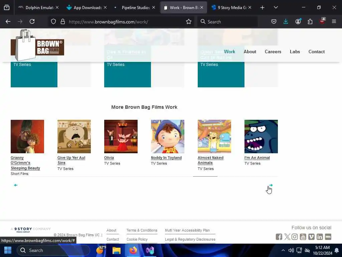The width and height of the screenshot is (342, 257).
Task: Open Legal & Regulatory Disclosures link
Action: (190, 240)
